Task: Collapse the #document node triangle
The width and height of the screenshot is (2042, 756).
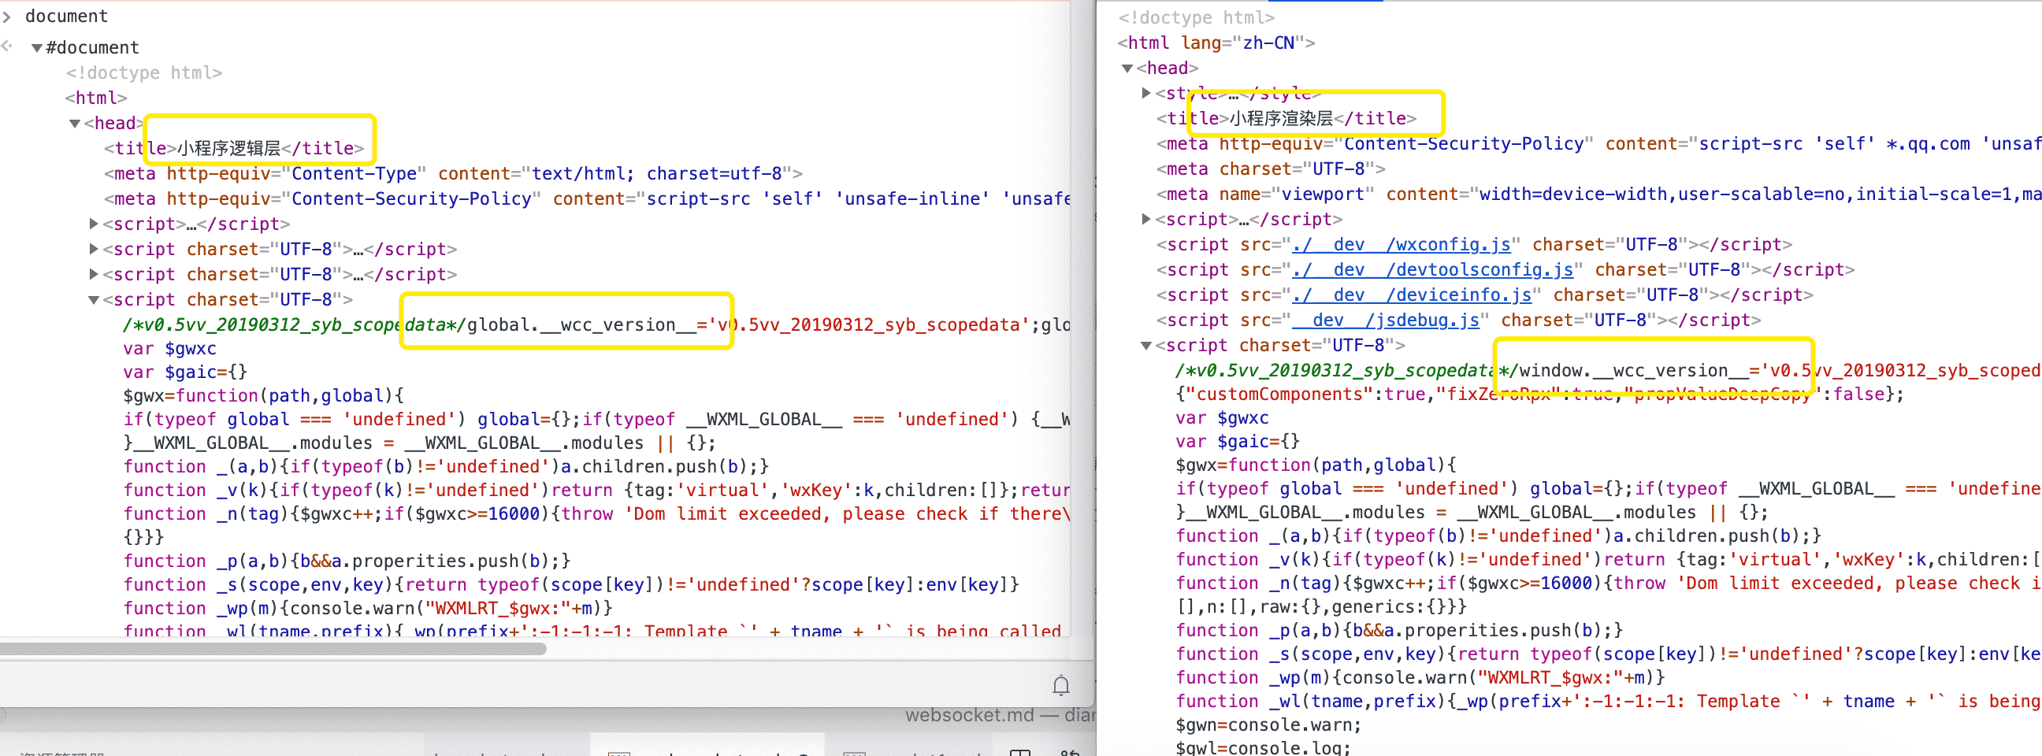Action: pos(36,47)
